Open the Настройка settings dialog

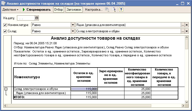point(94,10)
